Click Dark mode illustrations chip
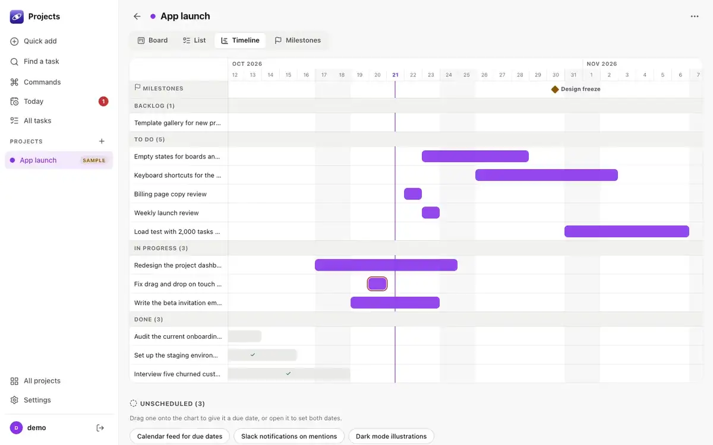713x445 pixels. (391, 436)
